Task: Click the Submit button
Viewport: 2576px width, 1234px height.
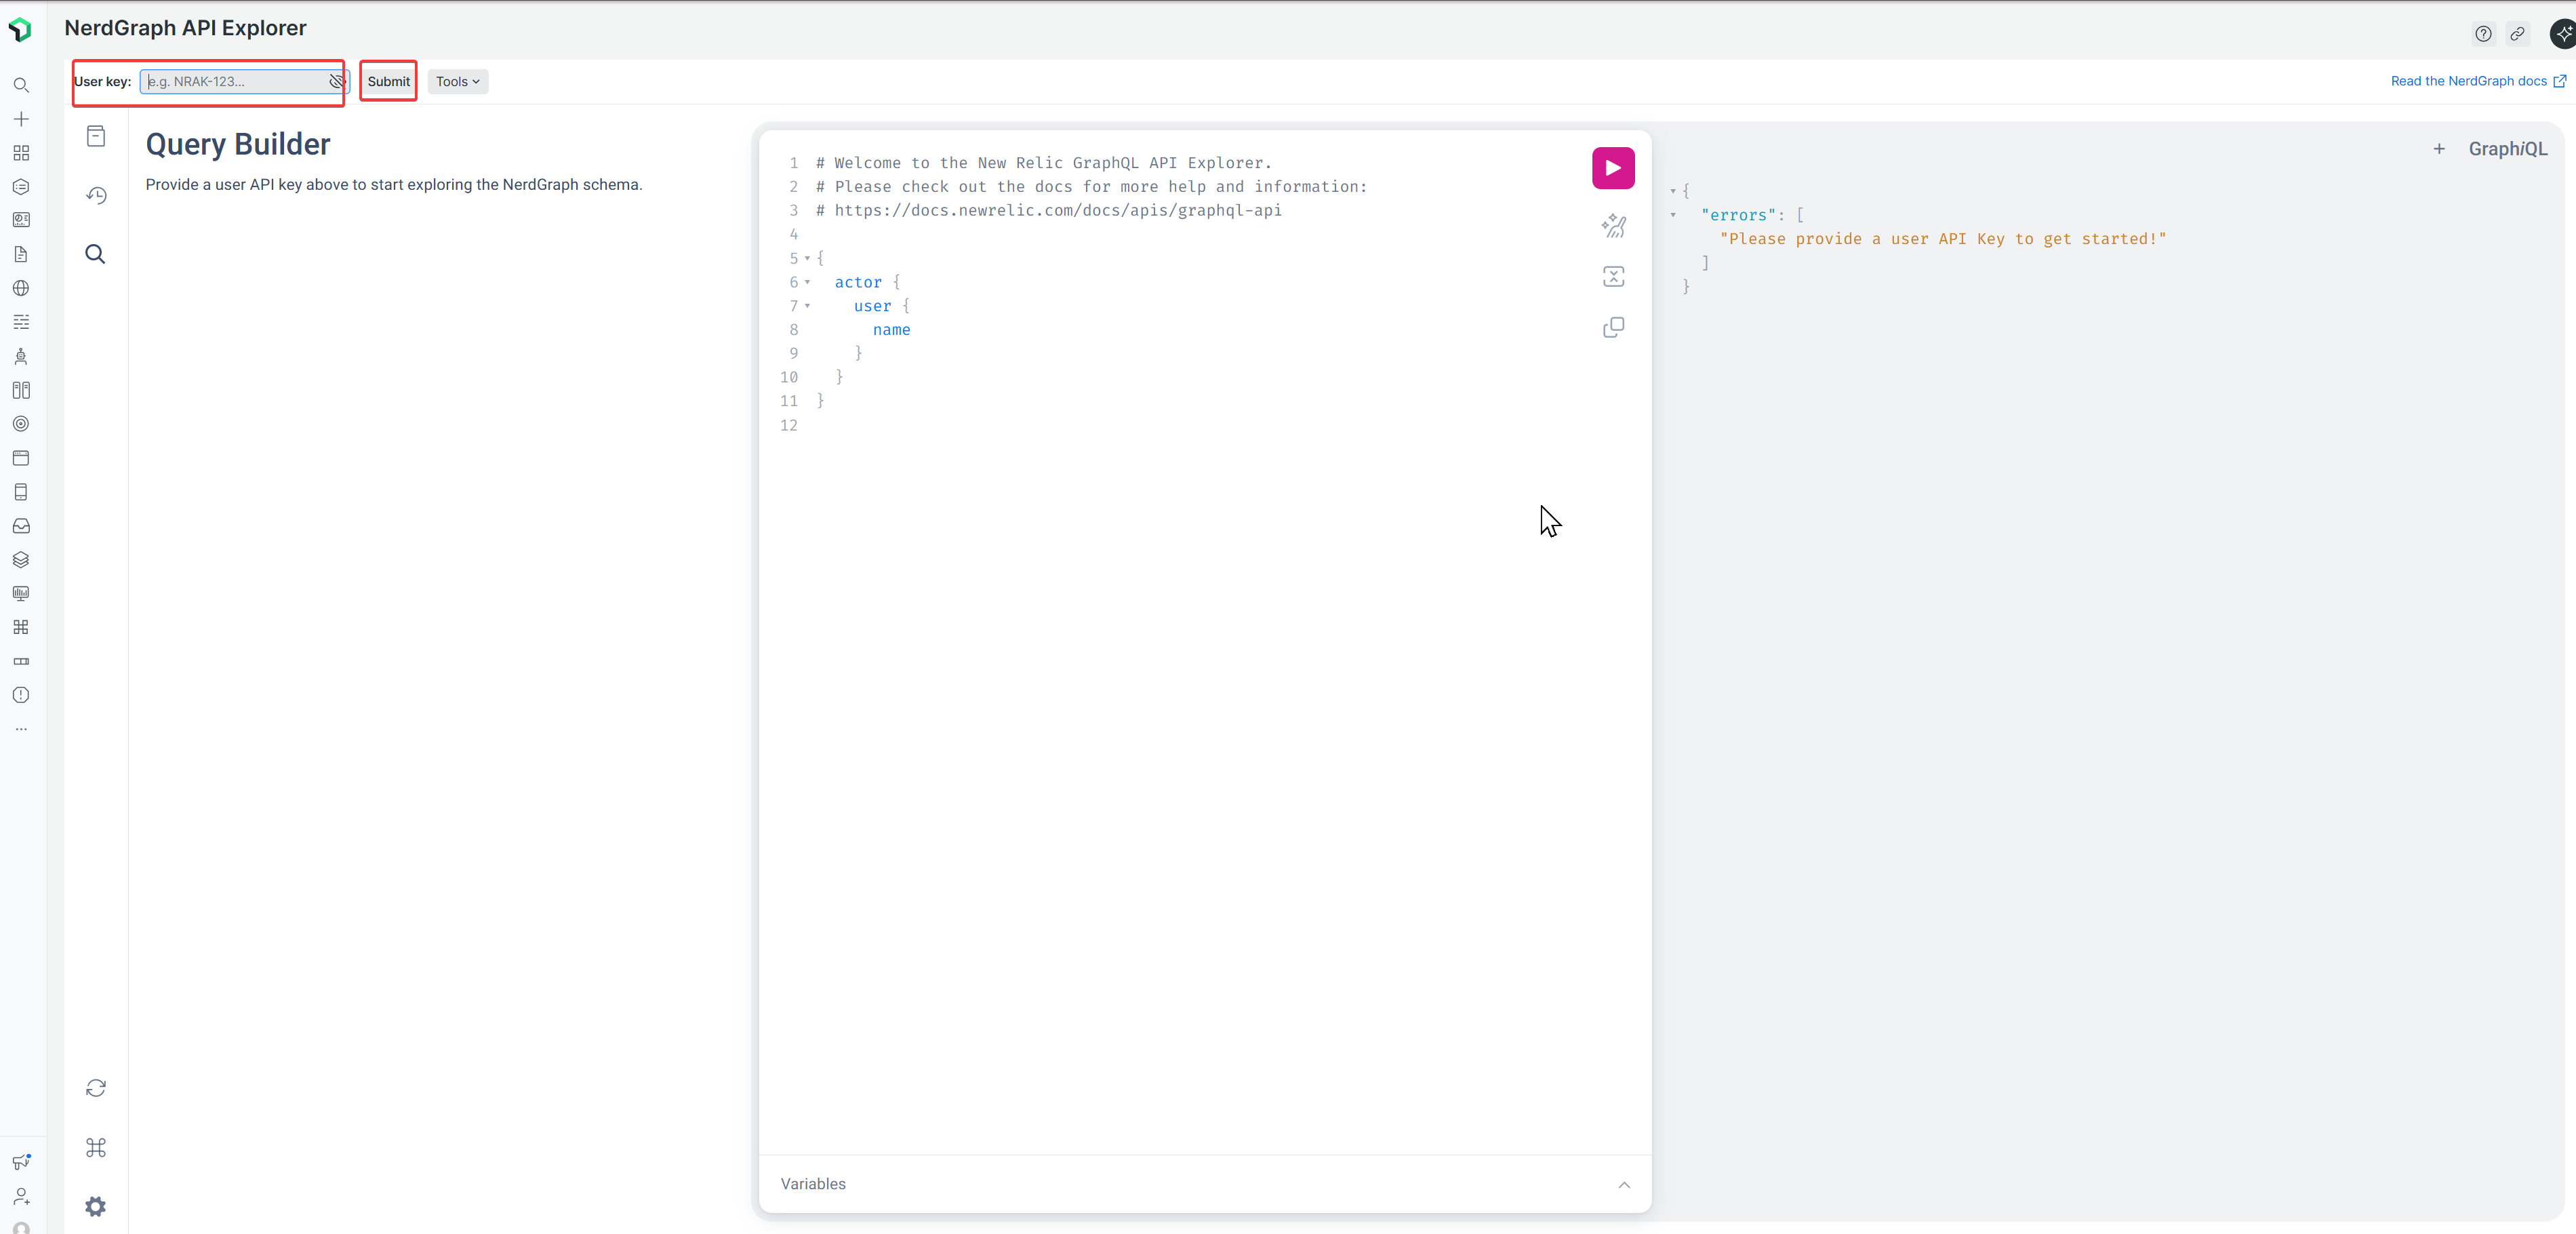Action: (x=388, y=82)
